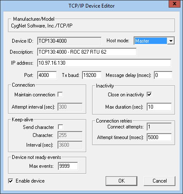Click the Keep-alive Character field
Image resolution: width=183 pixels, height=194 pixels.
tap(70, 135)
